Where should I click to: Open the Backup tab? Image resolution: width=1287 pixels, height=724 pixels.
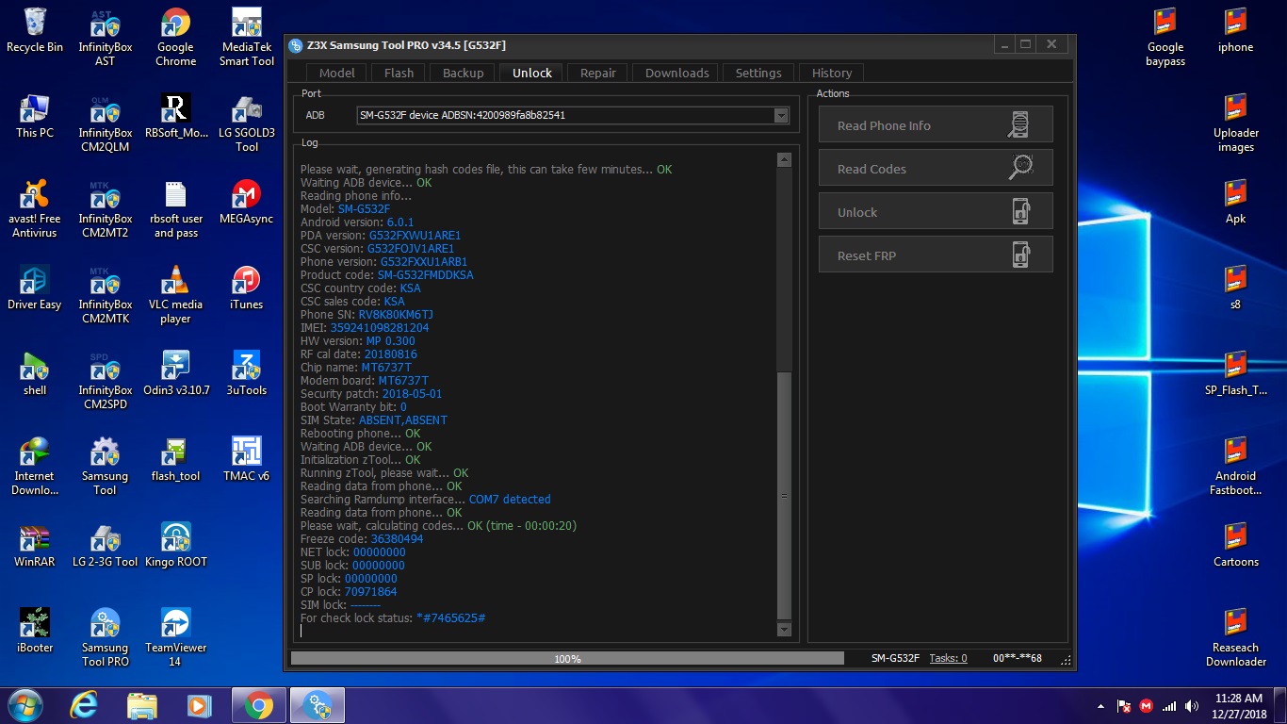[463, 73]
